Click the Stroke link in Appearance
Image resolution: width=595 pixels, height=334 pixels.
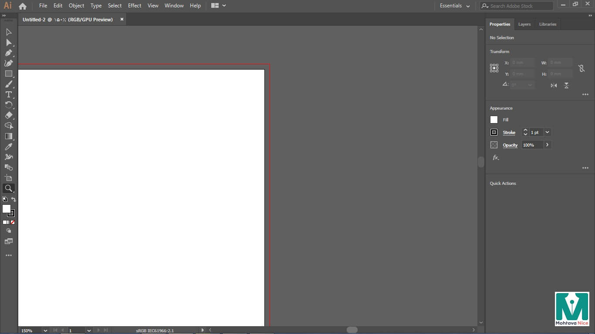click(509, 133)
